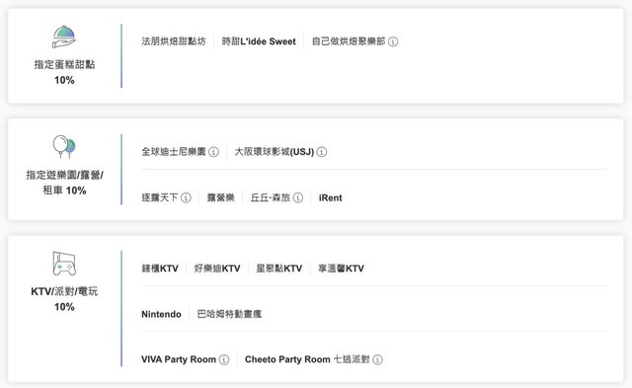Click the iRent car rental entry

click(x=330, y=197)
